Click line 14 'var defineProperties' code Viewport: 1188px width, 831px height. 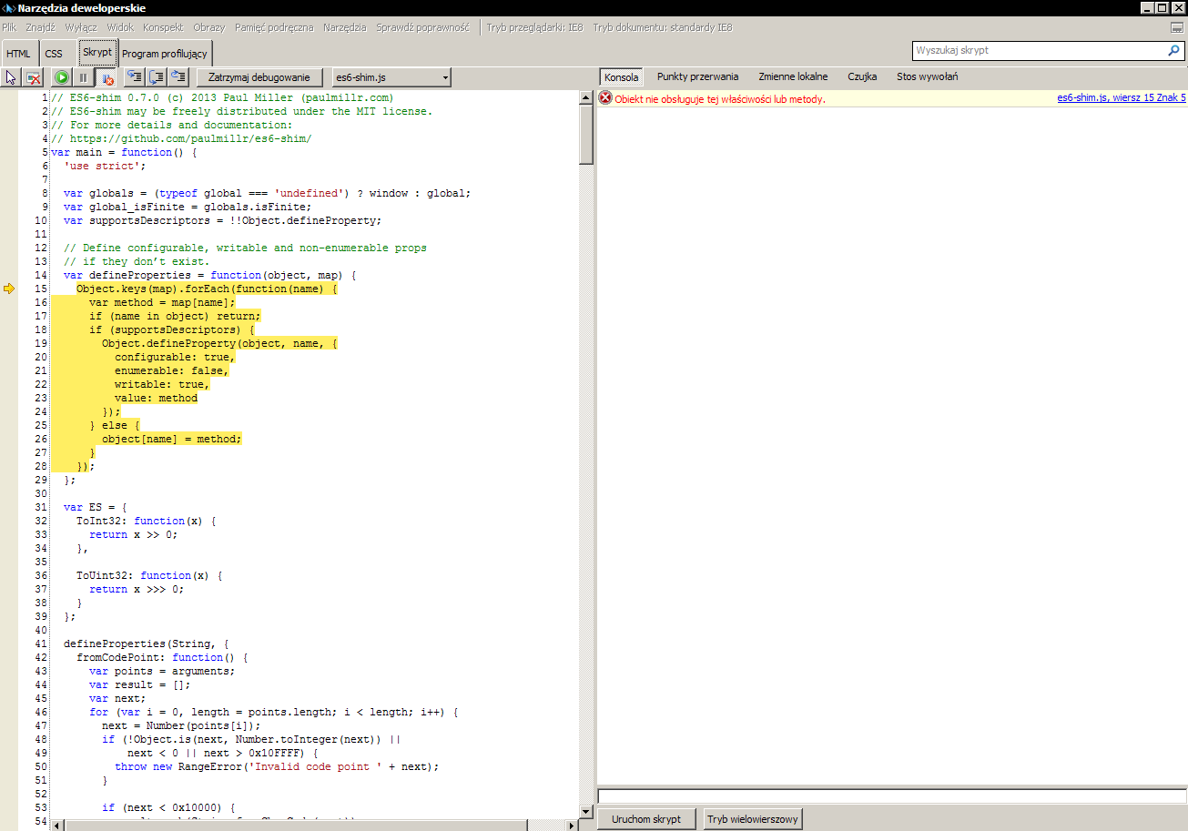coord(209,275)
